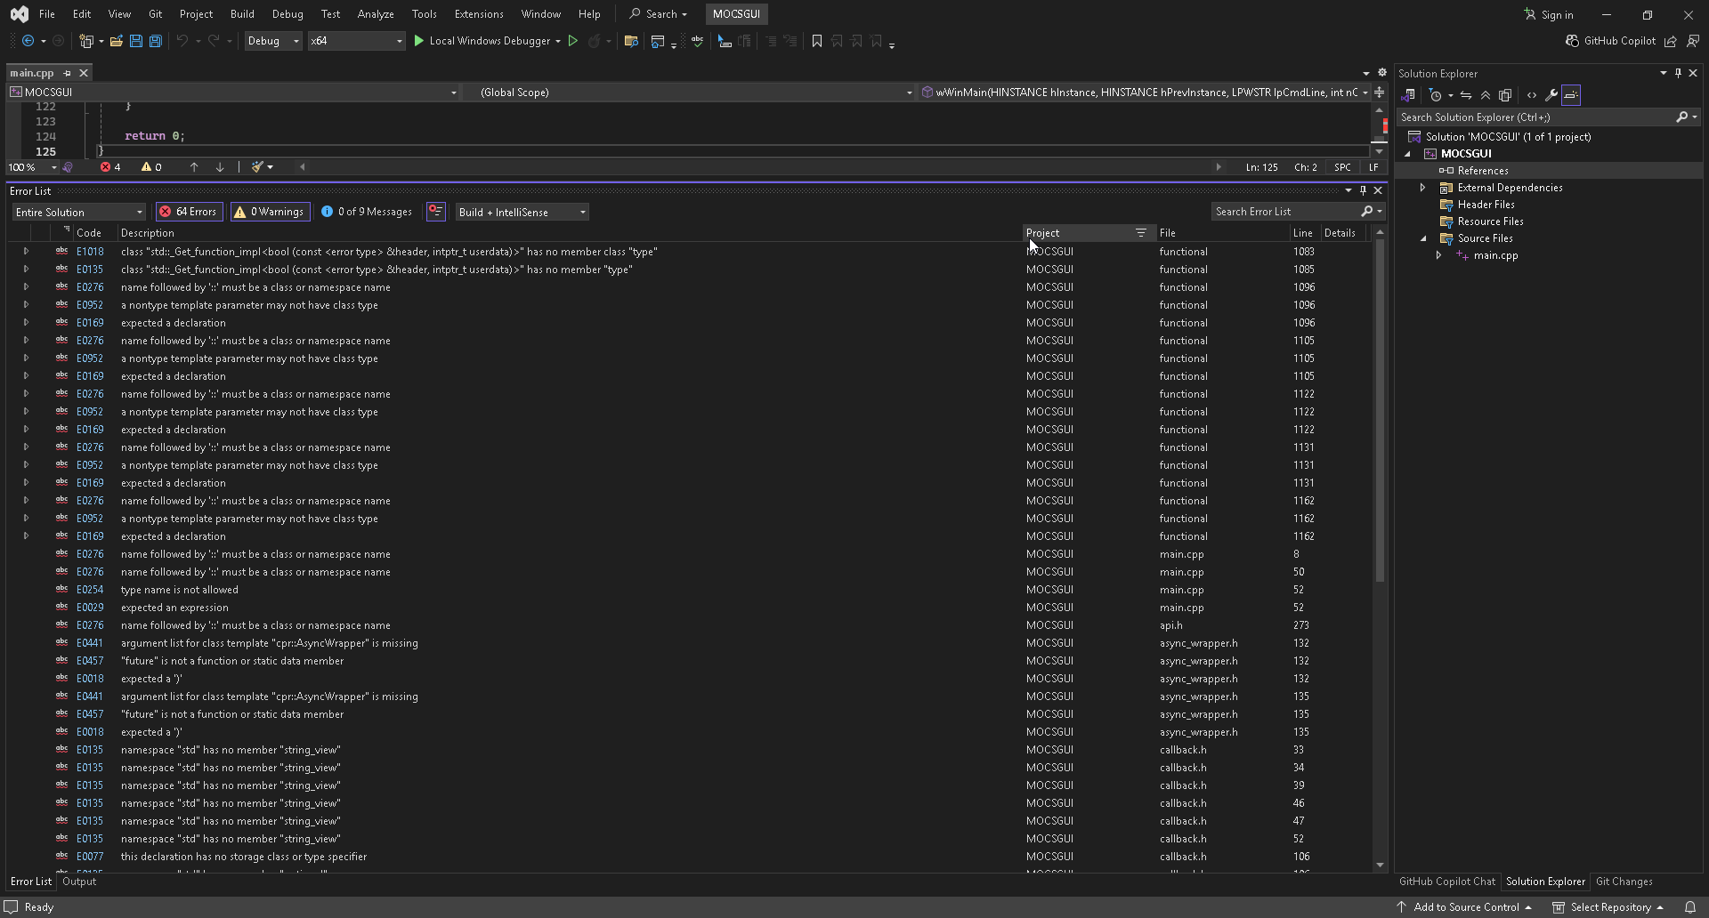Open the Build + IntelliSense dropdown

pos(522,212)
